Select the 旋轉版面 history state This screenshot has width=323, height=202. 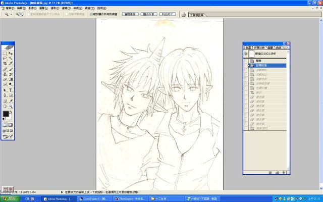coord(267,66)
